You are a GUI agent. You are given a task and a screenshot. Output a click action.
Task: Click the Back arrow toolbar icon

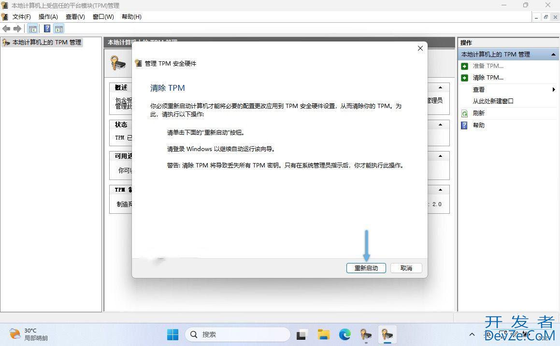click(6, 28)
